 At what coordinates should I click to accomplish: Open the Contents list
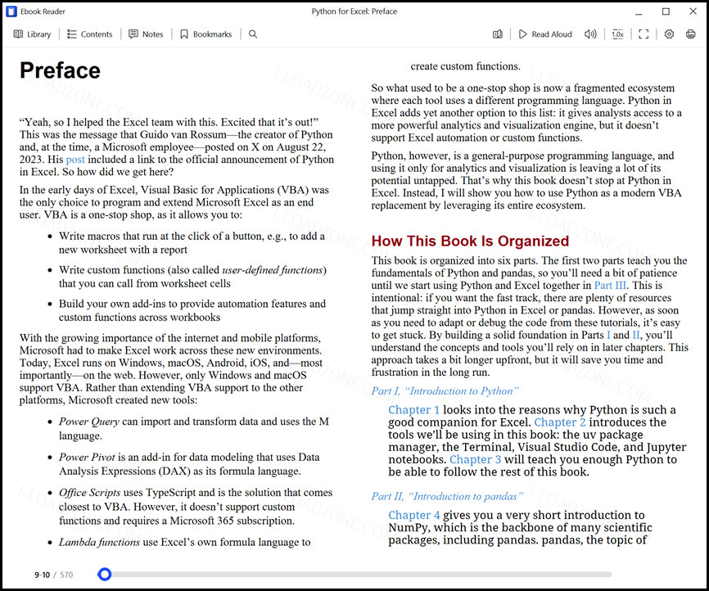(x=89, y=34)
